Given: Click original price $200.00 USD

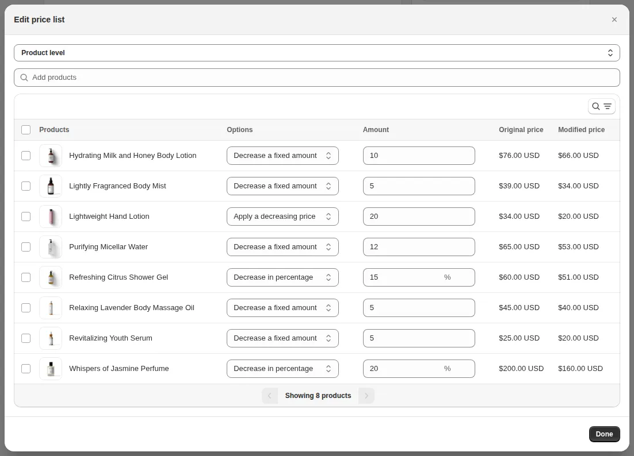Looking at the screenshot, I should pyautogui.click(x=521, y=369).
